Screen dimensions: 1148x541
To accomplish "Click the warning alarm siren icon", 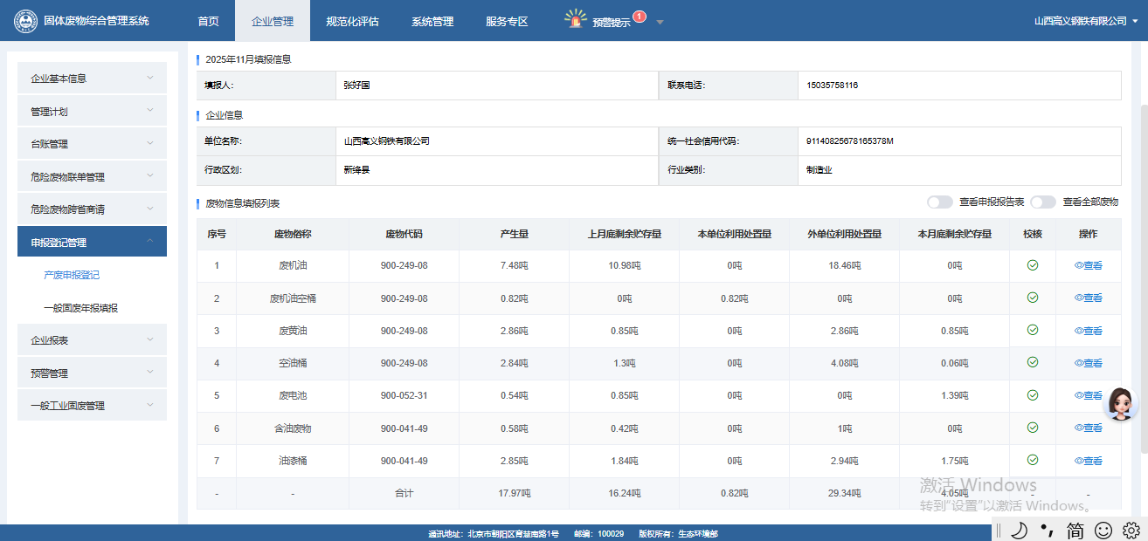I will pyautogui.click(x=576, y=19).
